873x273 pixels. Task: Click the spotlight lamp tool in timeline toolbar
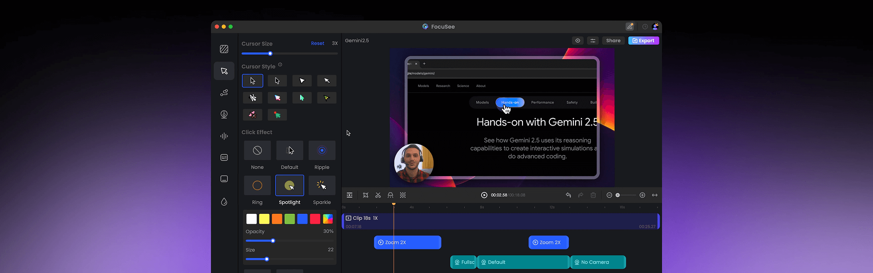point(391,195)
